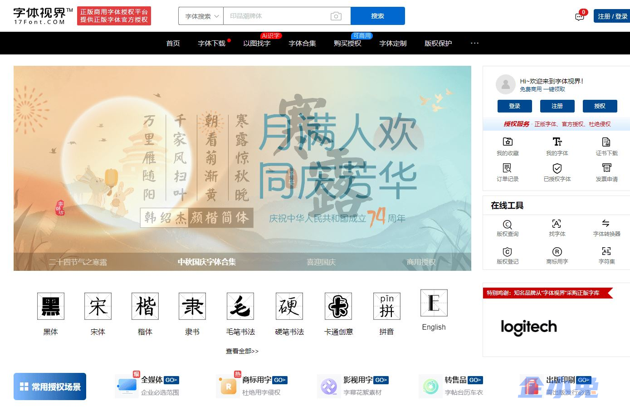Open 已授权字体 shield icon
This screenshot has width=630, height=411.
557,168
